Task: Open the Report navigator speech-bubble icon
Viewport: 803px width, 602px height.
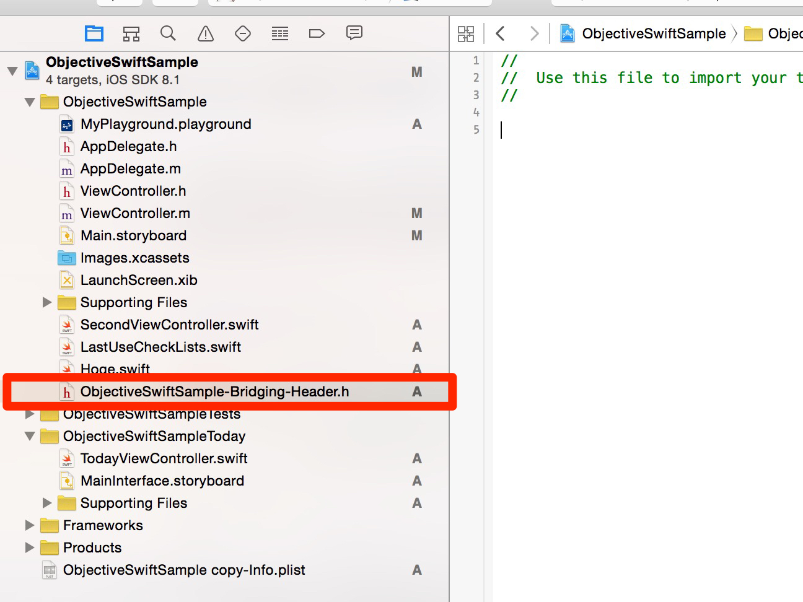Action: pyautogui.click(x=354, y=33)
